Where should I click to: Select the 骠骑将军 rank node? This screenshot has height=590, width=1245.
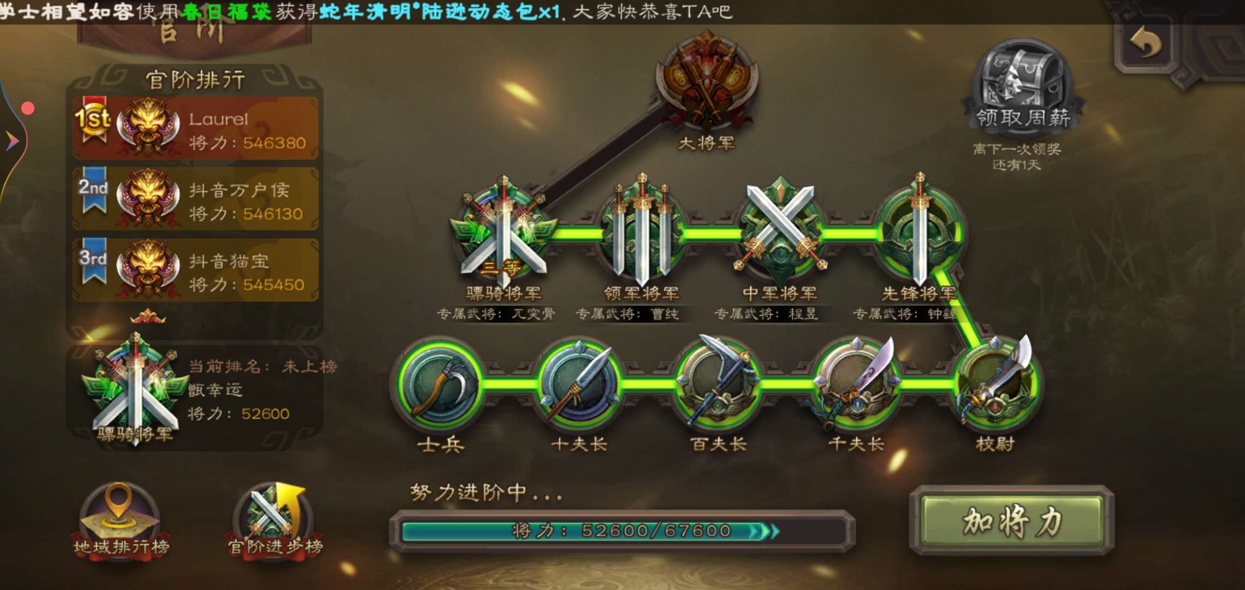(503, 232)
